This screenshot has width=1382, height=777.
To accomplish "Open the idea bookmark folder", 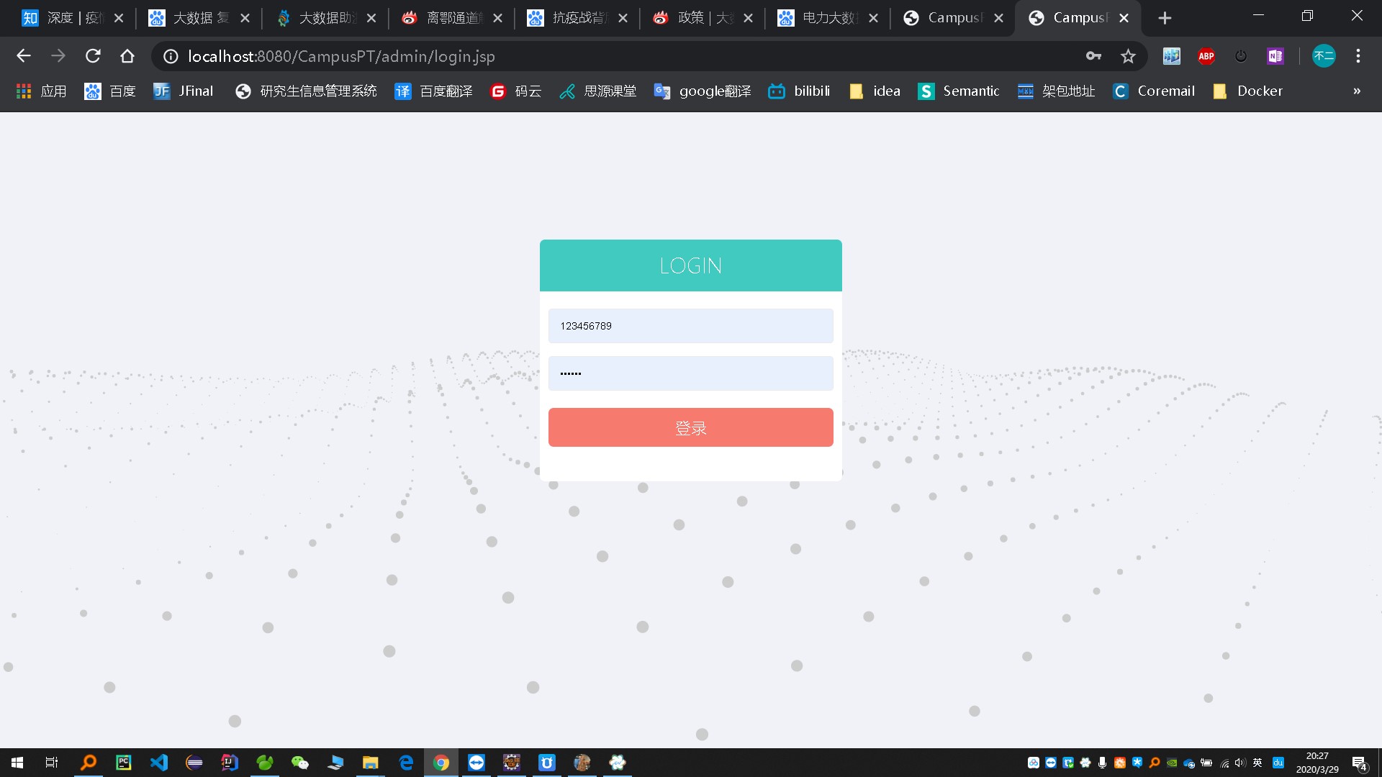I will pyautogui.click(x=875, y=91).
